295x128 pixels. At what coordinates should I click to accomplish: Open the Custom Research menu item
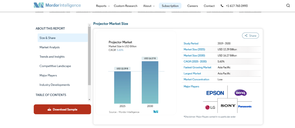pos(125,6)
